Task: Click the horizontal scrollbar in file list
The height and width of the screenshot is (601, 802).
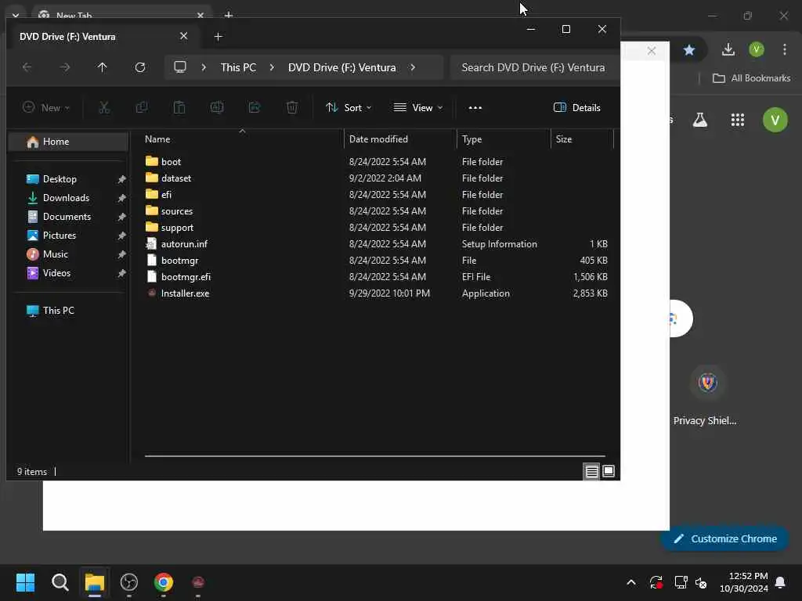Action: (x=375, y=456)
